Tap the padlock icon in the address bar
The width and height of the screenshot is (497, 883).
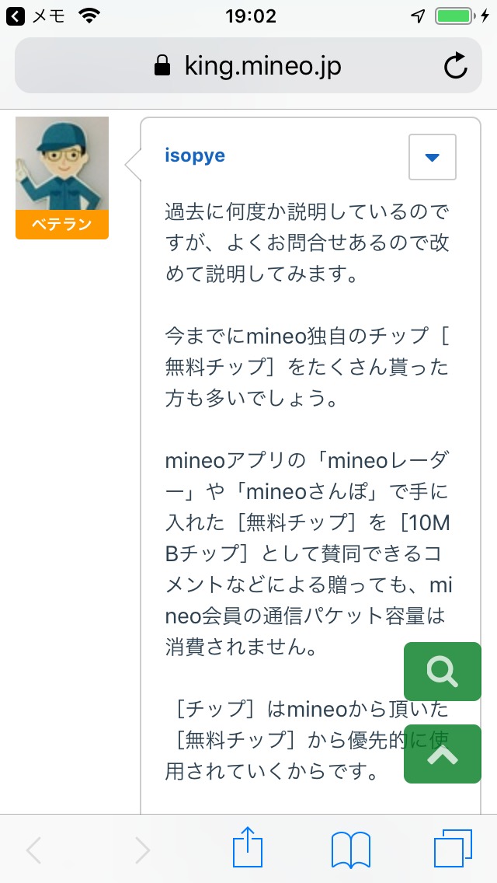(x=162, y=67)
